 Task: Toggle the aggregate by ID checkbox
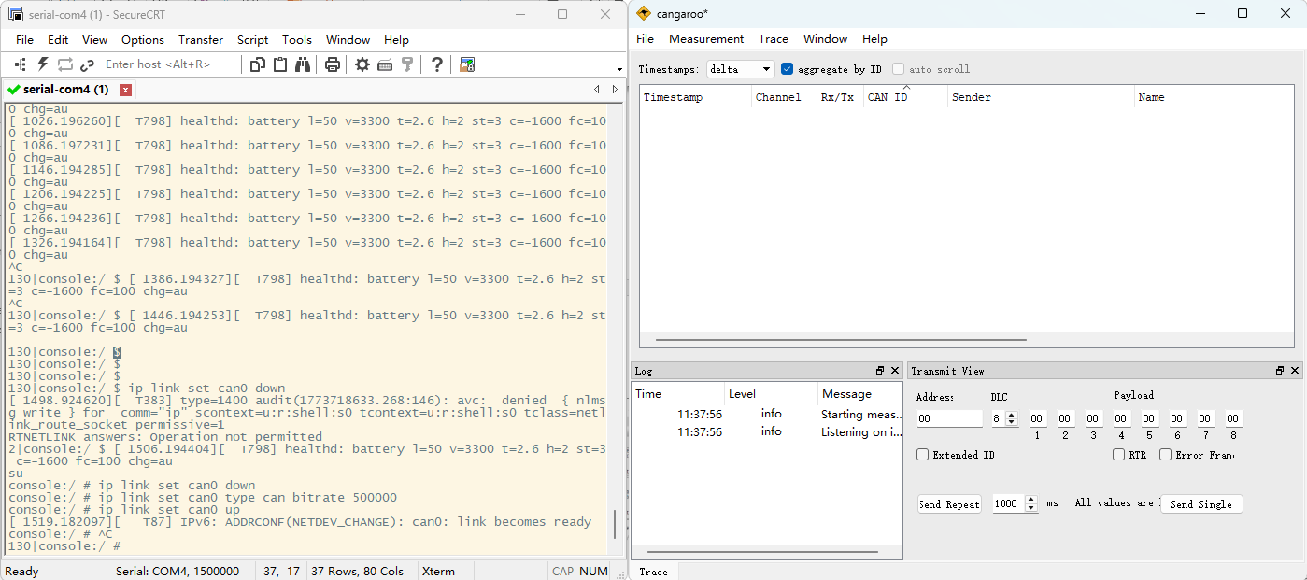[787, 69]
